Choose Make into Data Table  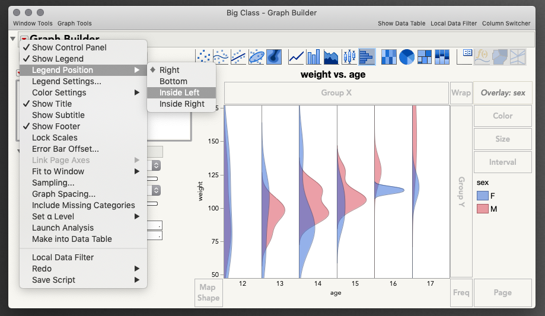click(84, 239)
